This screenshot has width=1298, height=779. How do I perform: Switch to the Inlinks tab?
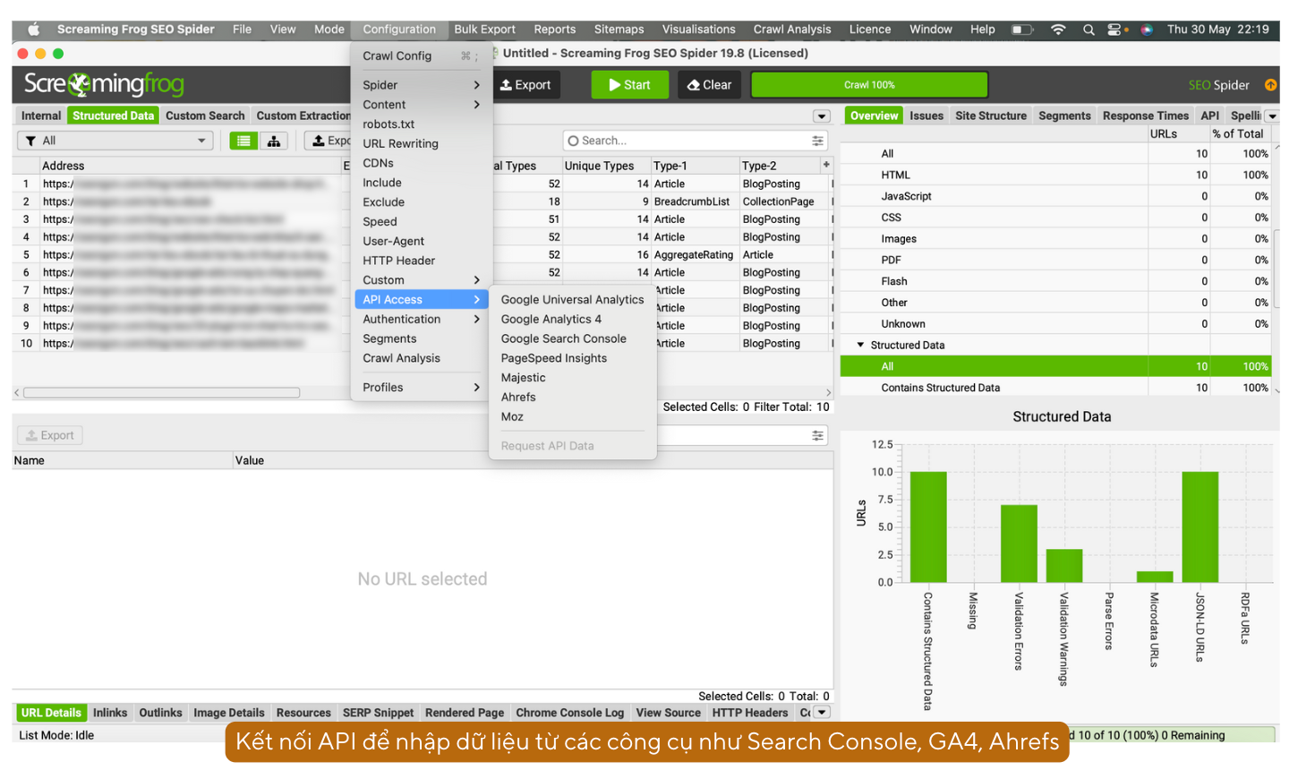click(x=110, y=713)
